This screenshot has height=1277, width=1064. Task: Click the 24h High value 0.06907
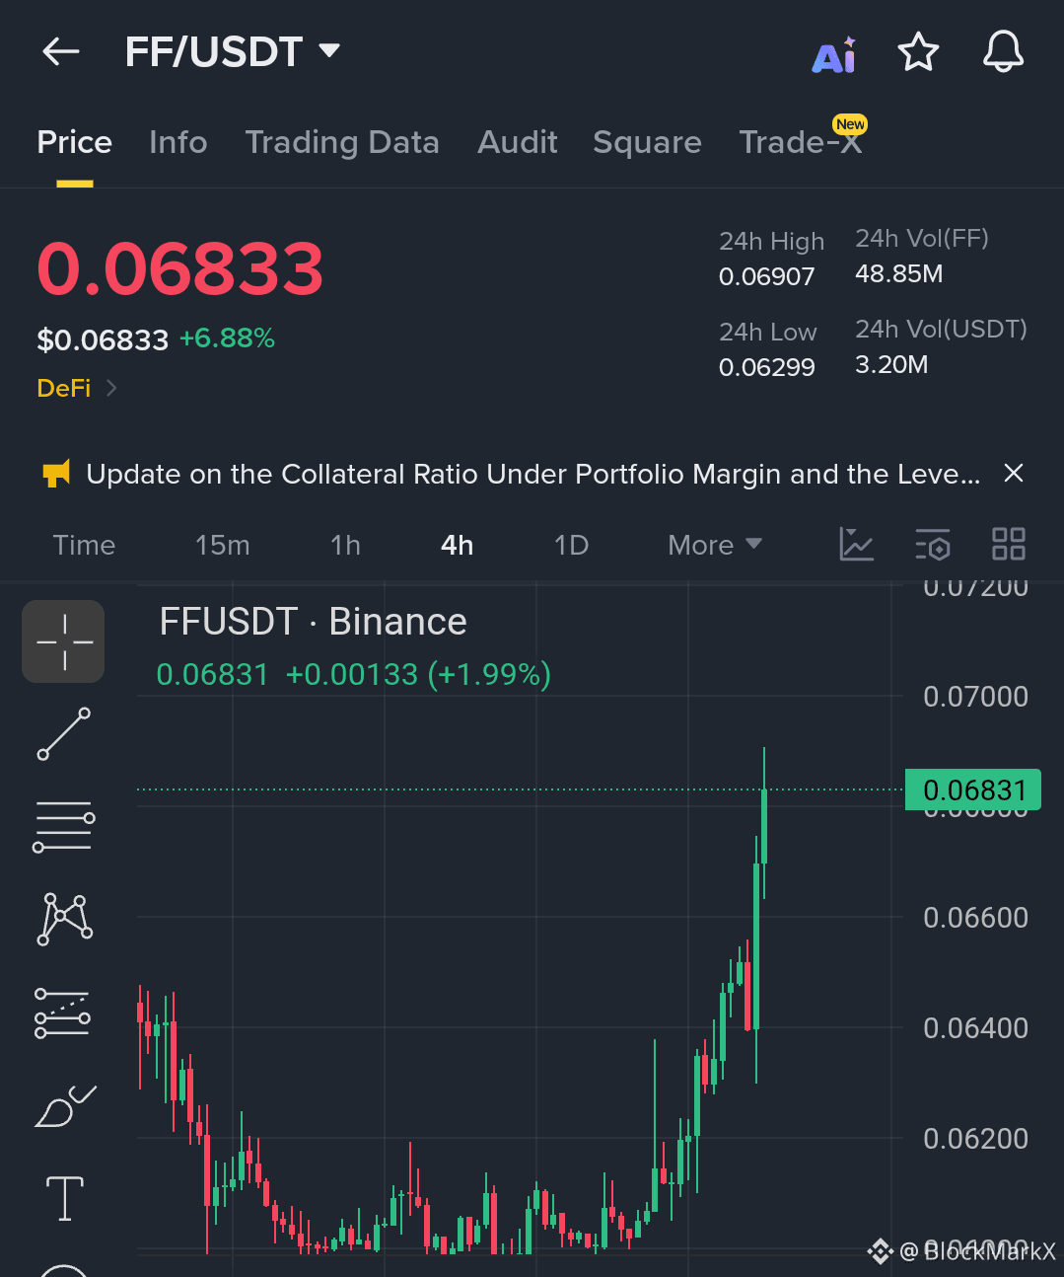point(767,276)
